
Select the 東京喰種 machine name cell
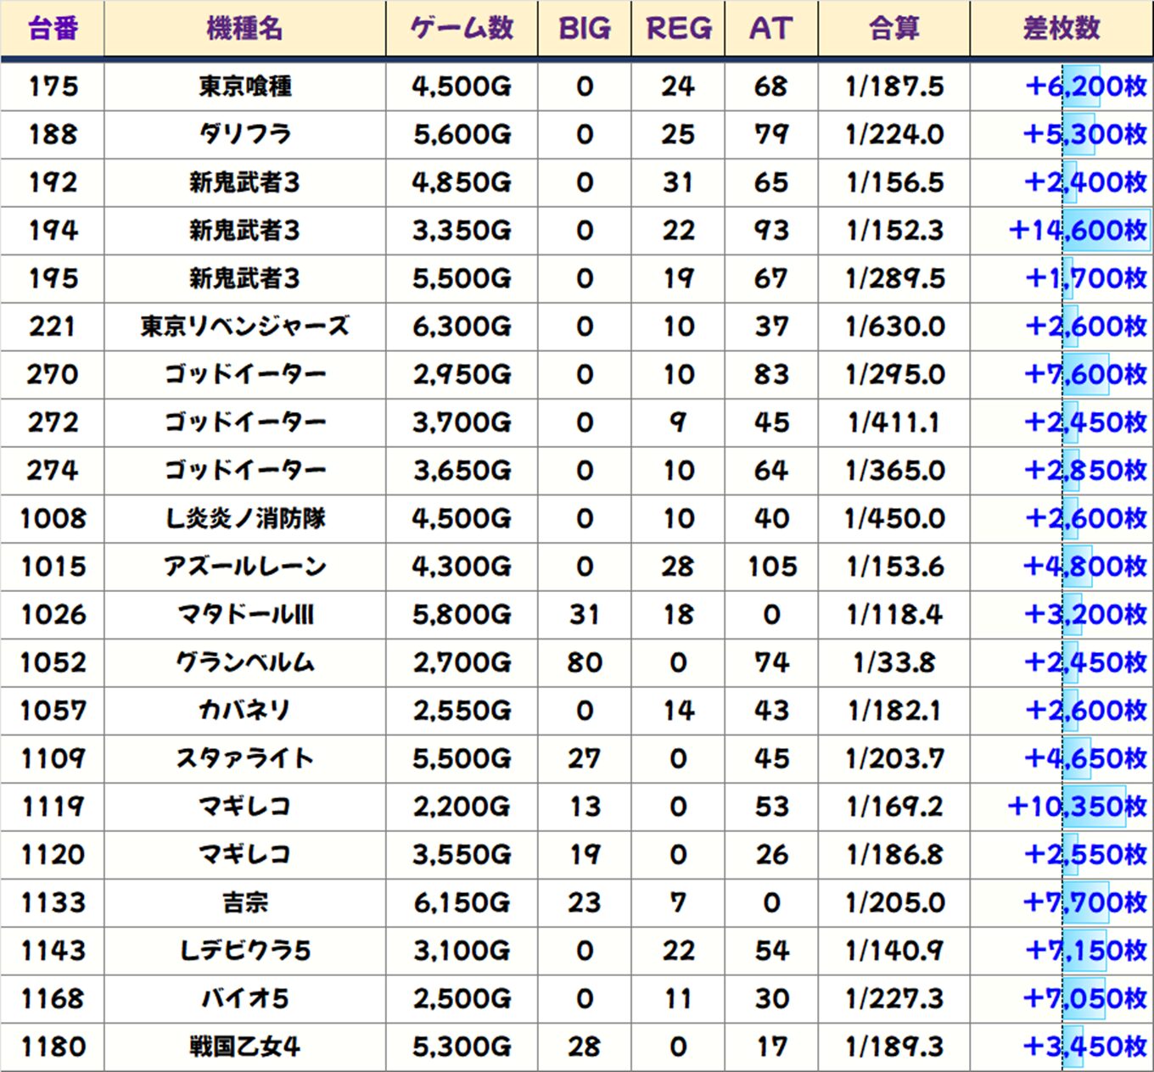pyautogui.click(x=244, y=87)
